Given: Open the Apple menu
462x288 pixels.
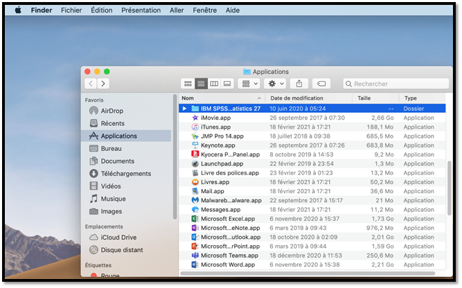Looking at the screenshot, I should (17, 10).
